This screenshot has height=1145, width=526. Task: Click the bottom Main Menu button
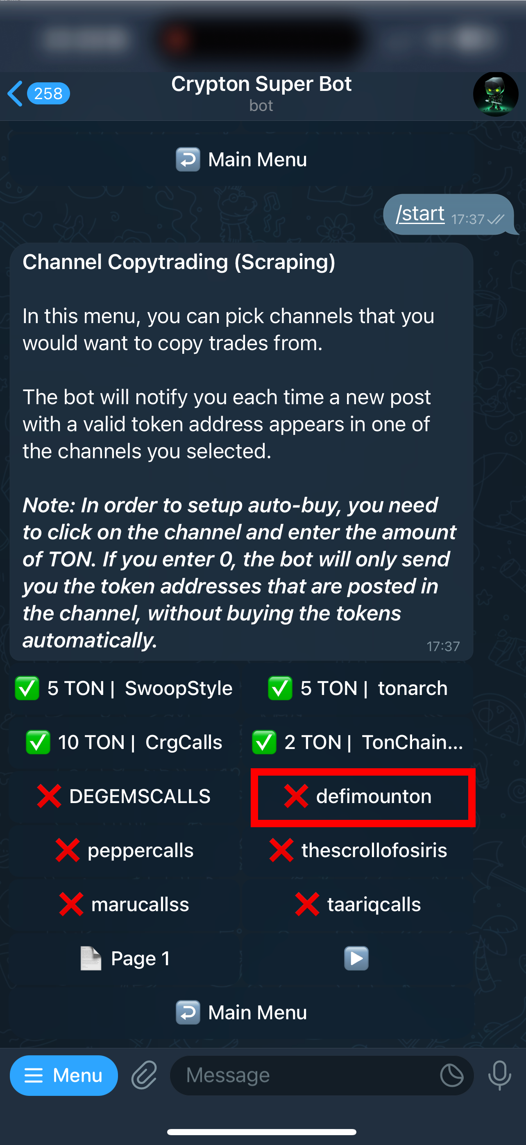[x=241, y=1012]
